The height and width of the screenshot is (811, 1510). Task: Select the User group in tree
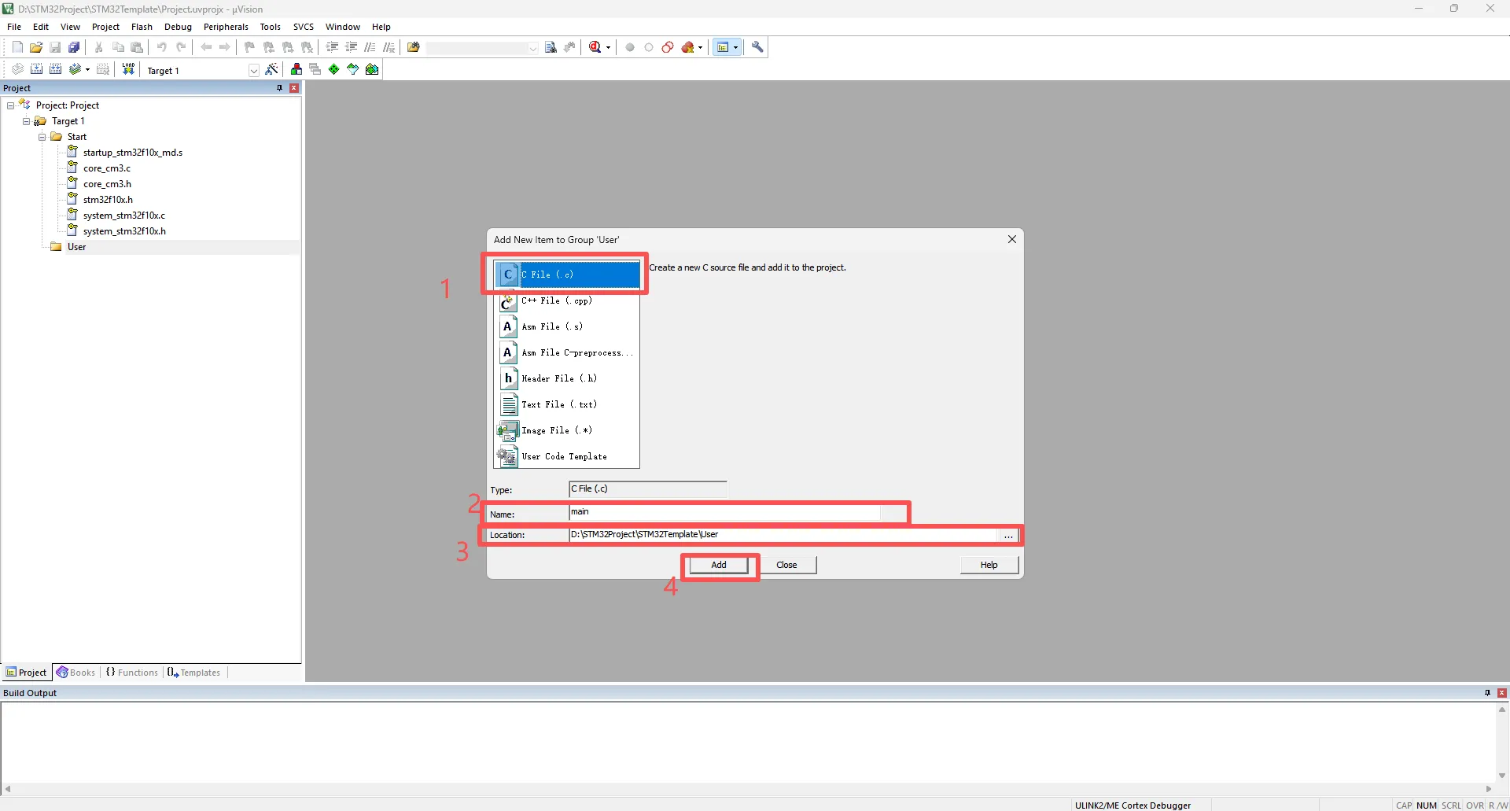[76, 247]
